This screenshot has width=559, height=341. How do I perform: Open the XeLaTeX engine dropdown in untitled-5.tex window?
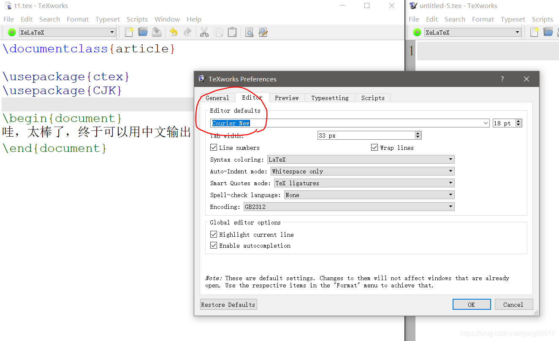473,32
